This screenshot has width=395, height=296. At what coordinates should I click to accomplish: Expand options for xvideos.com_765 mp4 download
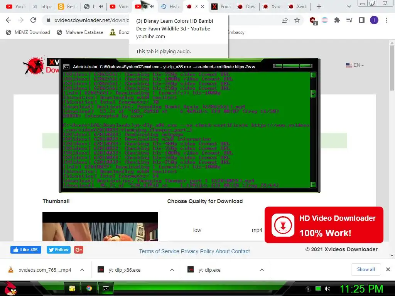coord(82,270)
